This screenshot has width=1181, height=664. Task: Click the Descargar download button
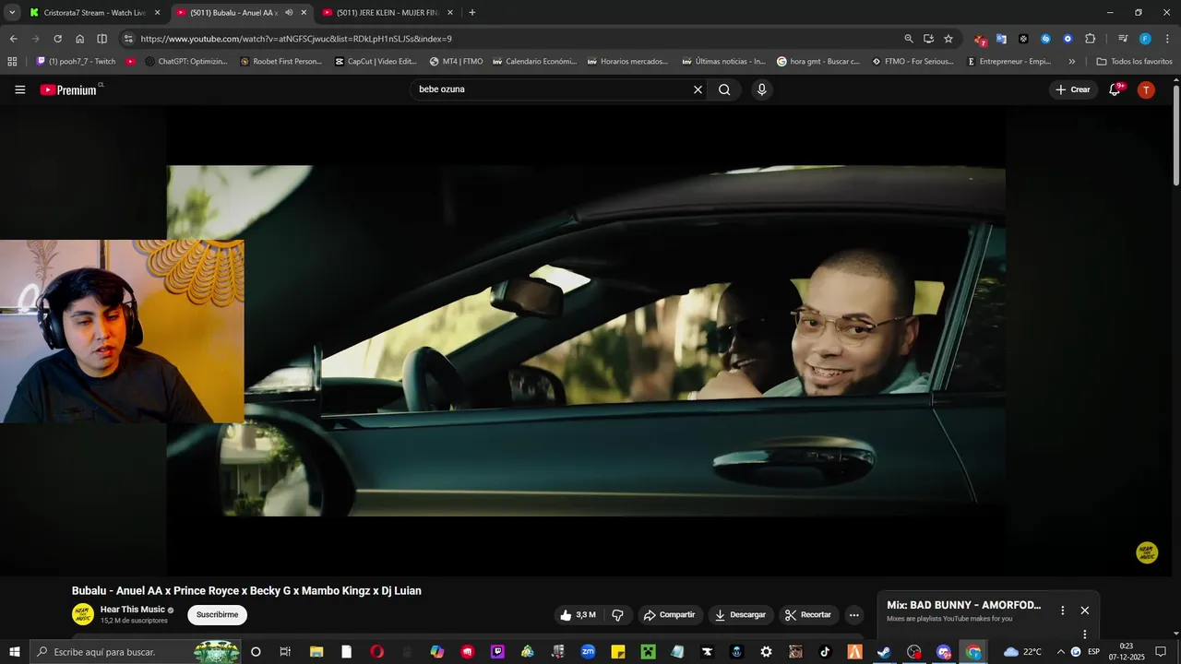coord(741,615)
